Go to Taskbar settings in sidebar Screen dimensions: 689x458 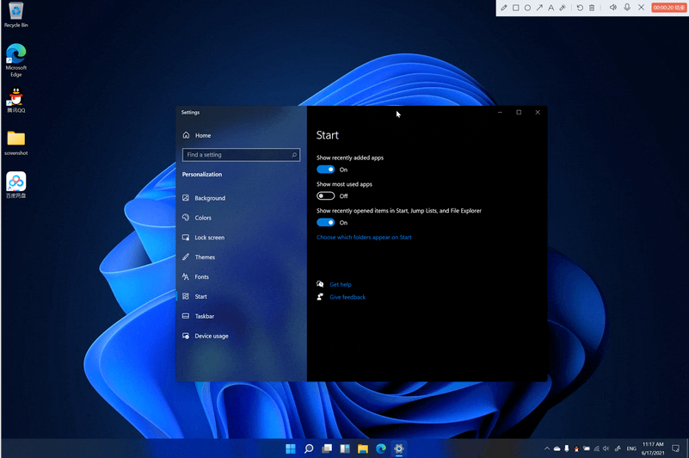click(204, 316)
